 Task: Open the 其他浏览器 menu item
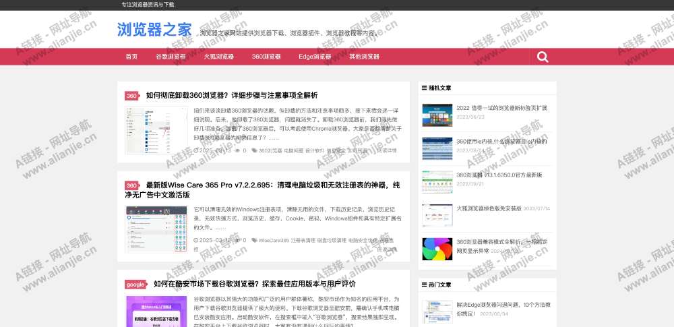tap(364, 57)
